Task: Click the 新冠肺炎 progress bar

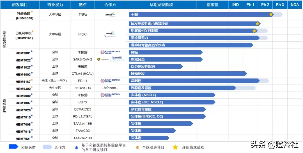Action: tap(166, 59)
